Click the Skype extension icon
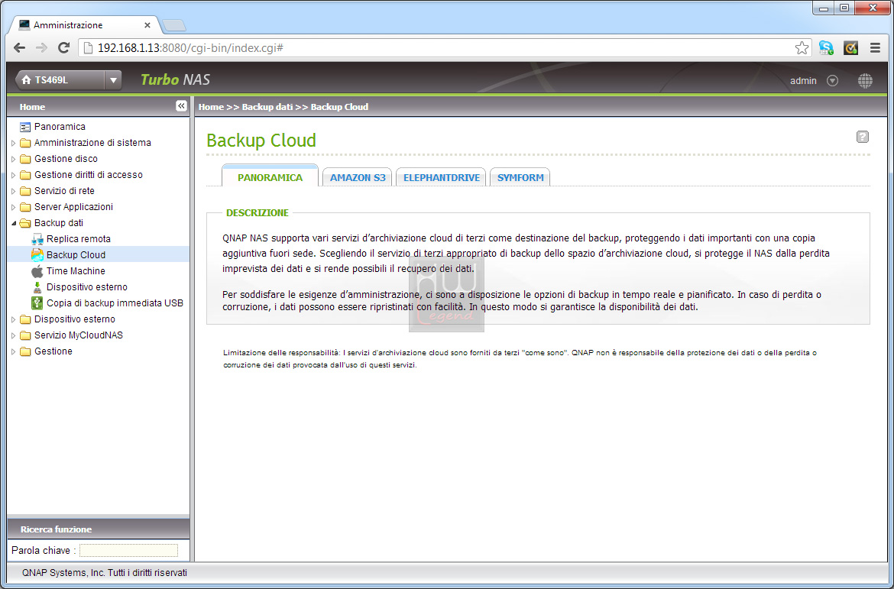This screenshot has height=589, width=894. click(x=826, y=48)
